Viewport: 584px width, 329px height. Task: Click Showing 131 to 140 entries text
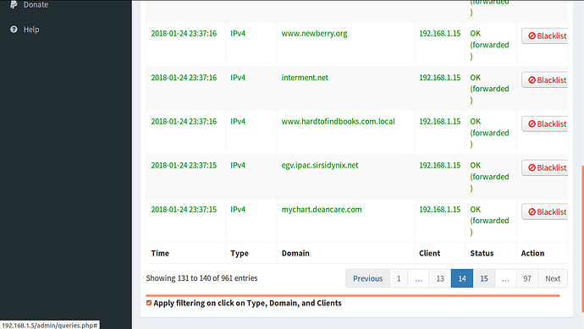pyautogui.click(x=201, y=278)
